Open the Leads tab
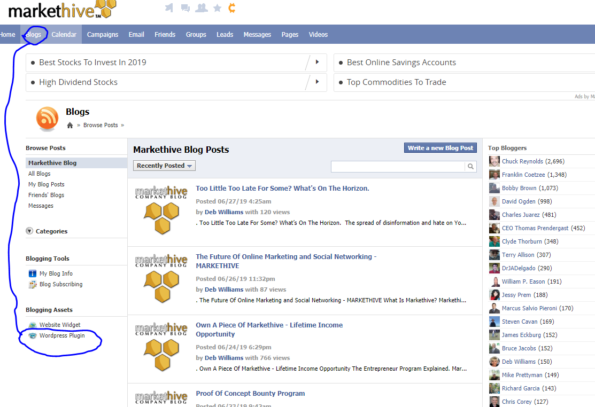 coord(225,35)
